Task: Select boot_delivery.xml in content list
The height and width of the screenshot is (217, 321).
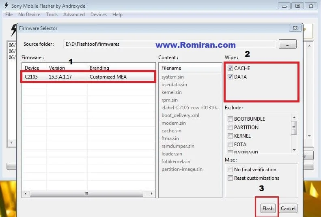Action: [x=180, y=115]
